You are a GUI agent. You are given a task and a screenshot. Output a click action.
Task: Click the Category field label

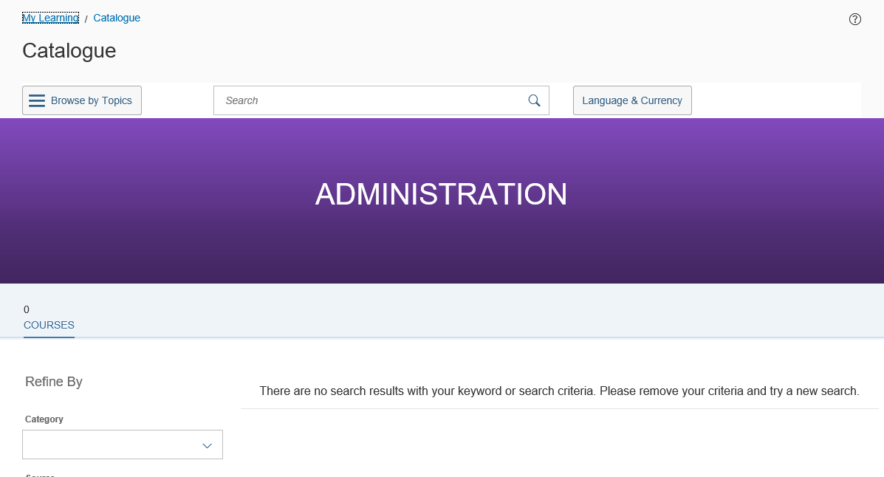(44, 419)
